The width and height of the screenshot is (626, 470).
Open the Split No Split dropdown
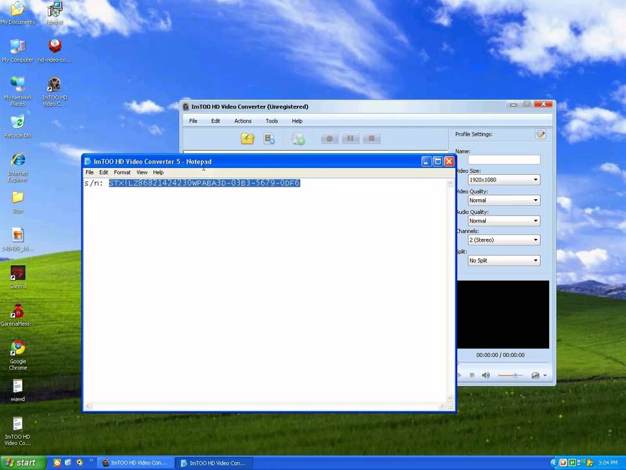[x=504, y=260]
